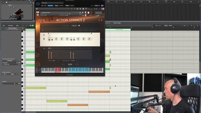The width and height of the screenshot is (201, 113).
Task: Open the View Editor dropdown
Action: (97, 6)
